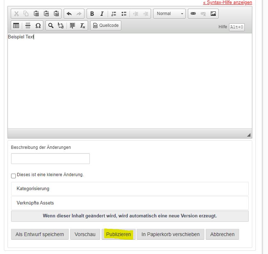The height and width of the screenshot is (254, 268).
Task: Insert a bulleted list
Action: pos(124,14)
